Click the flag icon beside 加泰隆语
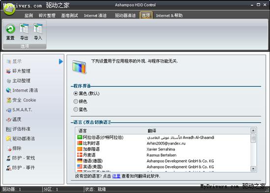The width and height of the screenshot is (270, 193). (80, 149)
